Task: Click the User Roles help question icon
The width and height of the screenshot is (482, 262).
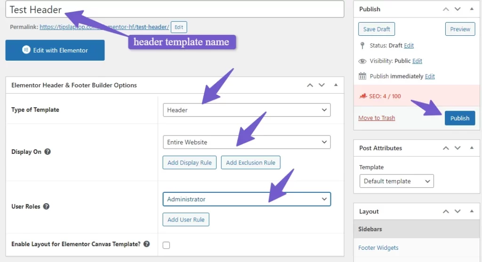Action: (x=46, y=206)
